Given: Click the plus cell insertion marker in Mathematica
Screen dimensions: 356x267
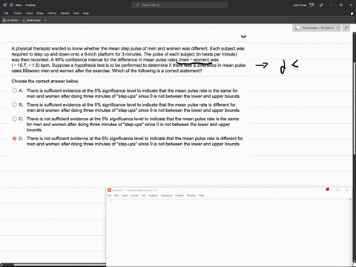Looking at the screenshot, I should [111, 200].
